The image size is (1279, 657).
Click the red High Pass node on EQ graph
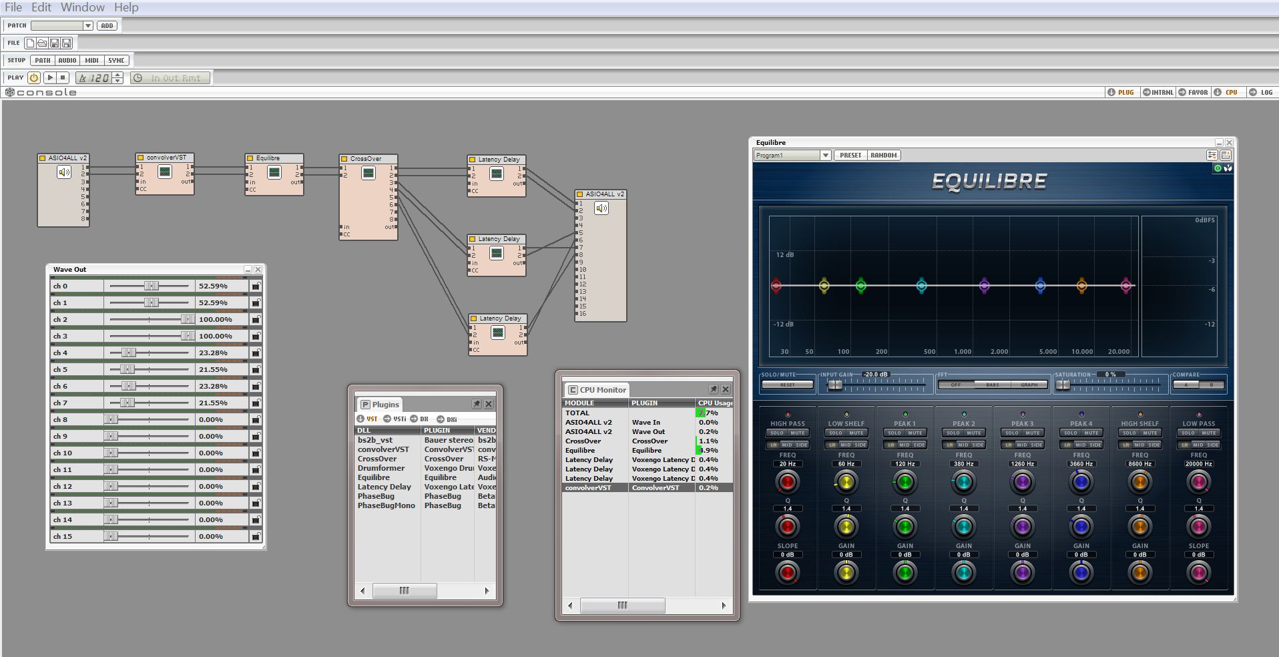pos(776,286)
